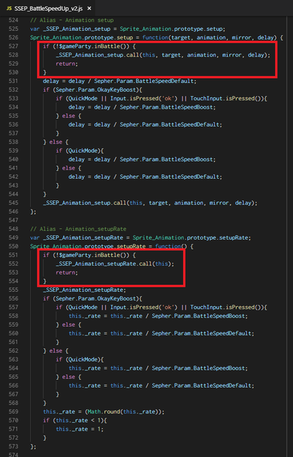Screen dimensions: 293x457
Task: Click the comment '// Alias - Animation_setupRate'
Action: pyautogui.click(x=79, y=229)
